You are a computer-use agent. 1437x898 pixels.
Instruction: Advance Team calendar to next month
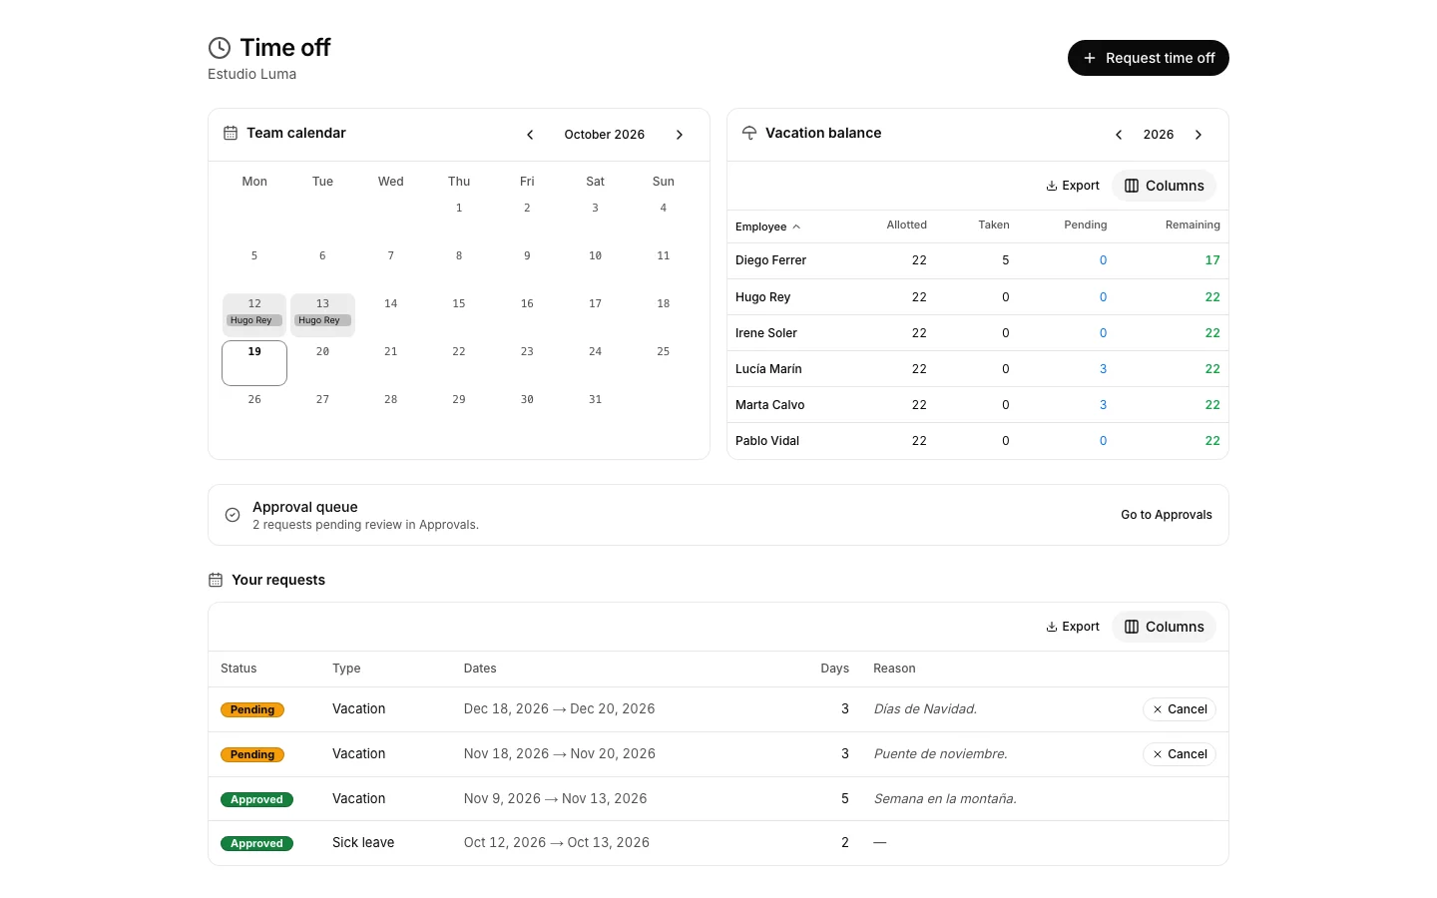click(680, 135)
